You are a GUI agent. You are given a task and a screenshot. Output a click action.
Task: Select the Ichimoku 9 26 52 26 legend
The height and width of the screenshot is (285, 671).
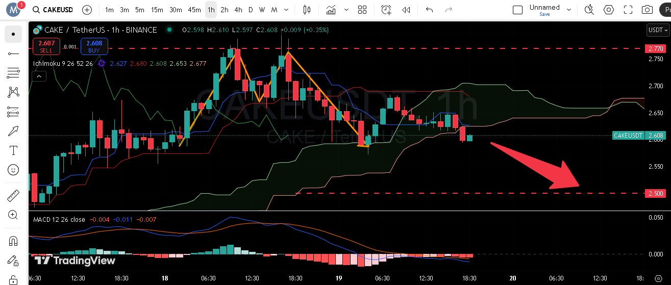(x=63, y=63)
